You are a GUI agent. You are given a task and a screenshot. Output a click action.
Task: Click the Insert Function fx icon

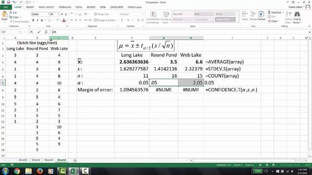coord(46,32)
